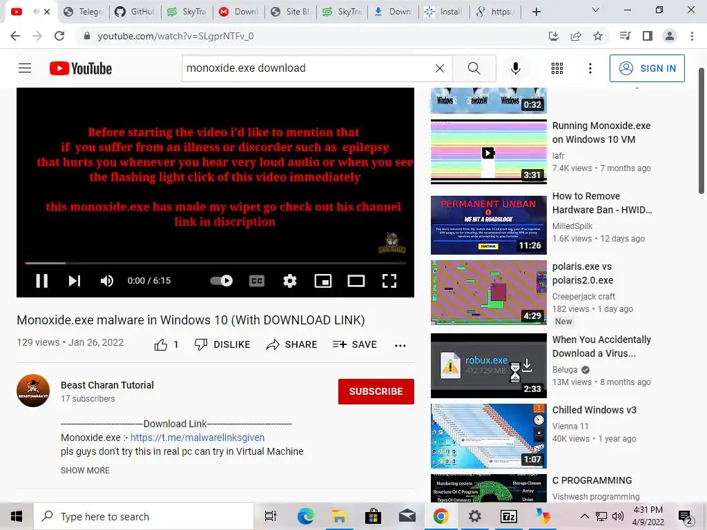The height and width of the screenshot is (530, 707).
Task: Open YouTube settings three-dot menu
Action: (x=590, y=68)
